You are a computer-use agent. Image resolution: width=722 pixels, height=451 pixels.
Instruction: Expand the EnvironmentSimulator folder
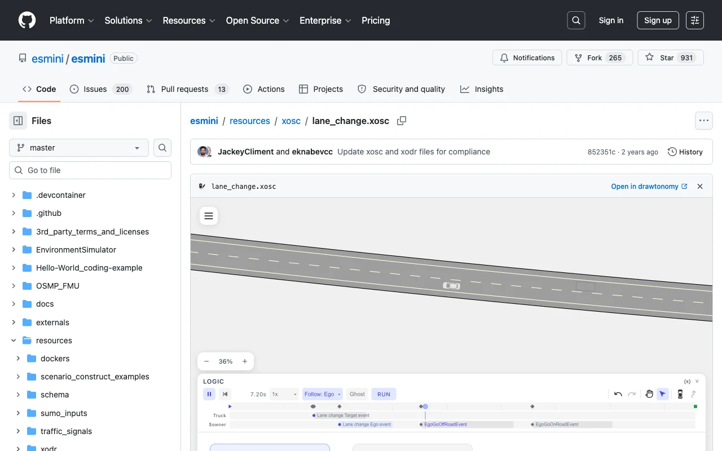tap(14, 250)
